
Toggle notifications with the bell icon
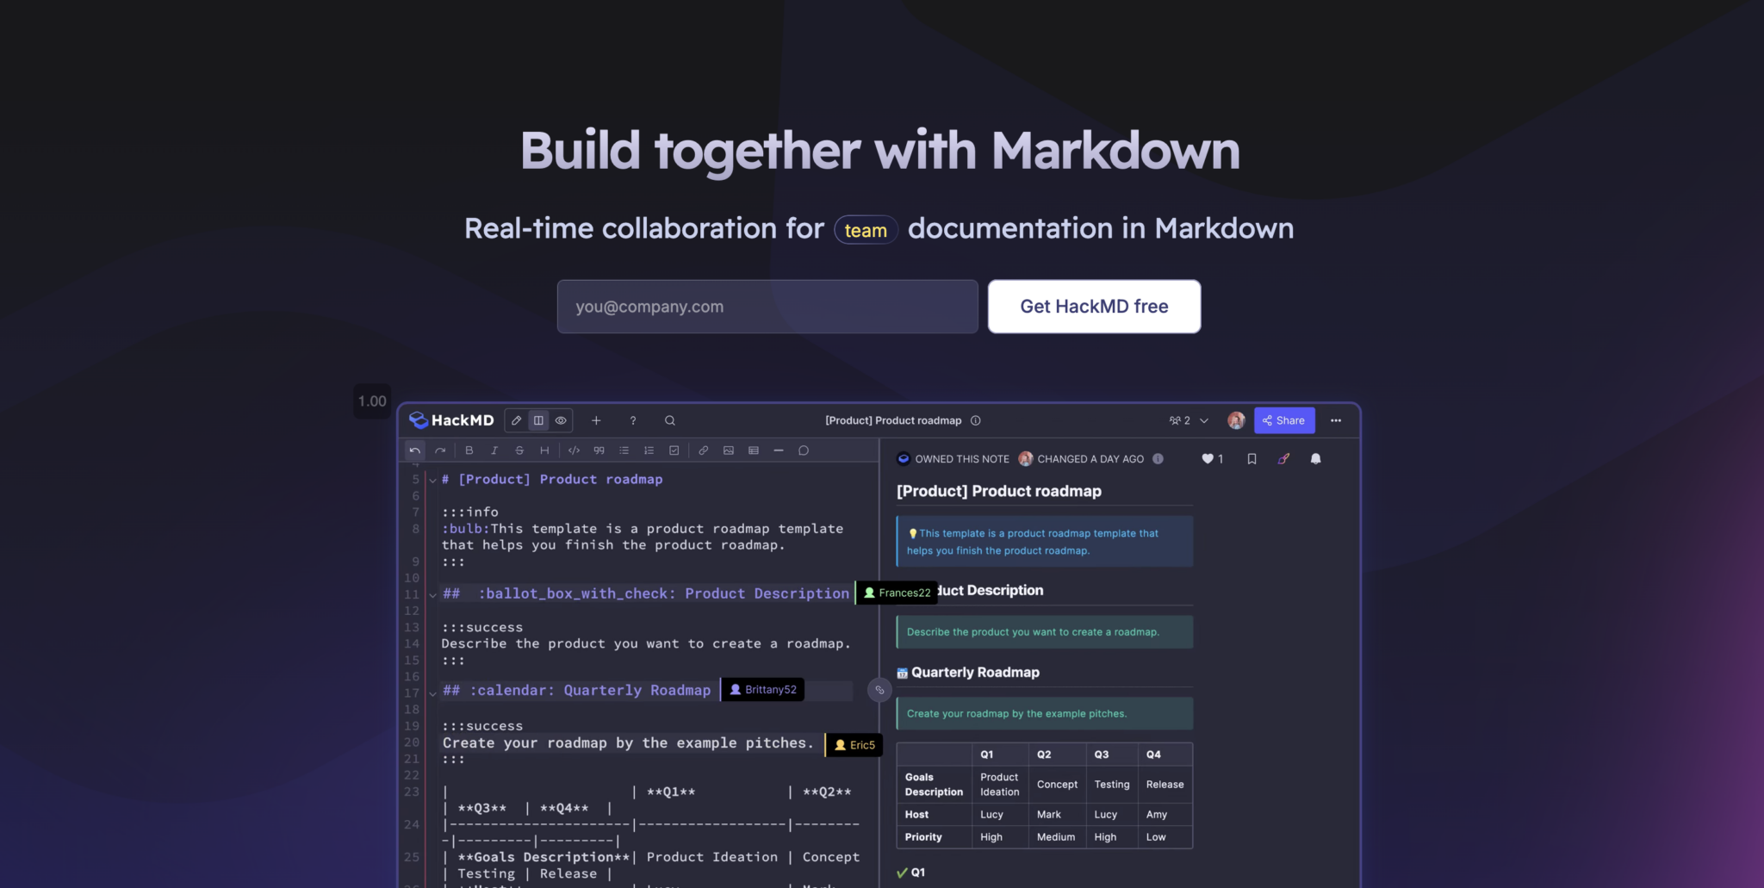point(1315,459)
